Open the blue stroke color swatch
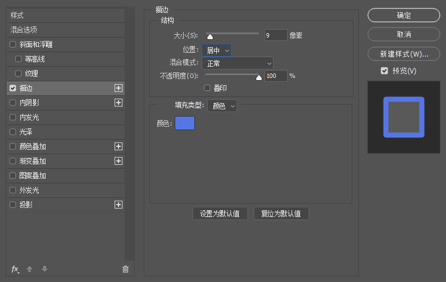Screen dimensions: 446x282 [185, 123]
